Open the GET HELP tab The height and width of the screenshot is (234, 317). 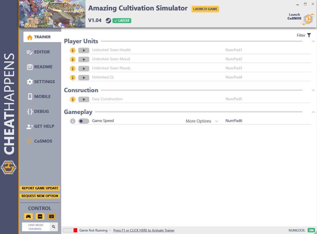pyautogui.click(x=40, y=126)
